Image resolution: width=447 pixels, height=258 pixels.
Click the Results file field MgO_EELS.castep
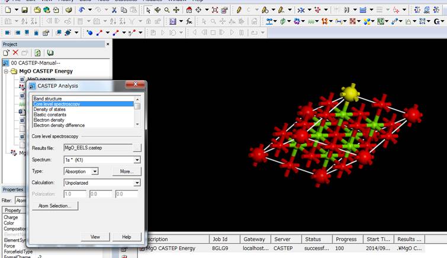98,148
